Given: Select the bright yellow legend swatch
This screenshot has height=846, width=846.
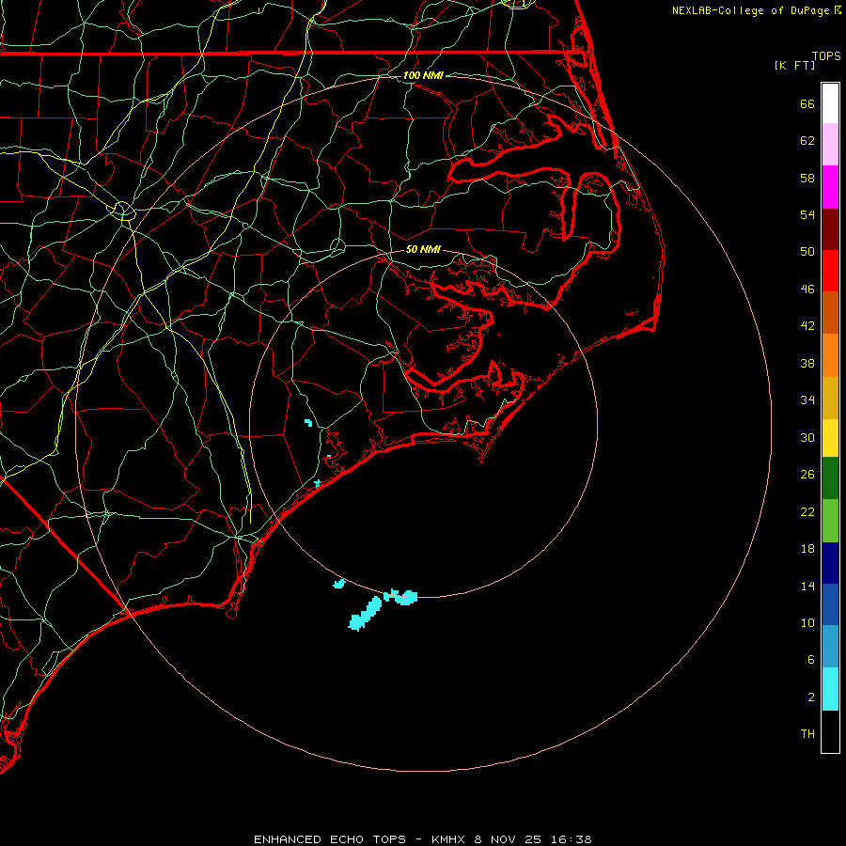Looking at the screenshot, I should pos(830,438).
